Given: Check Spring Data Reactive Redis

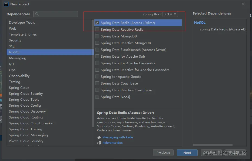Looking at the screenshot, I should click(x=97, y=29).
